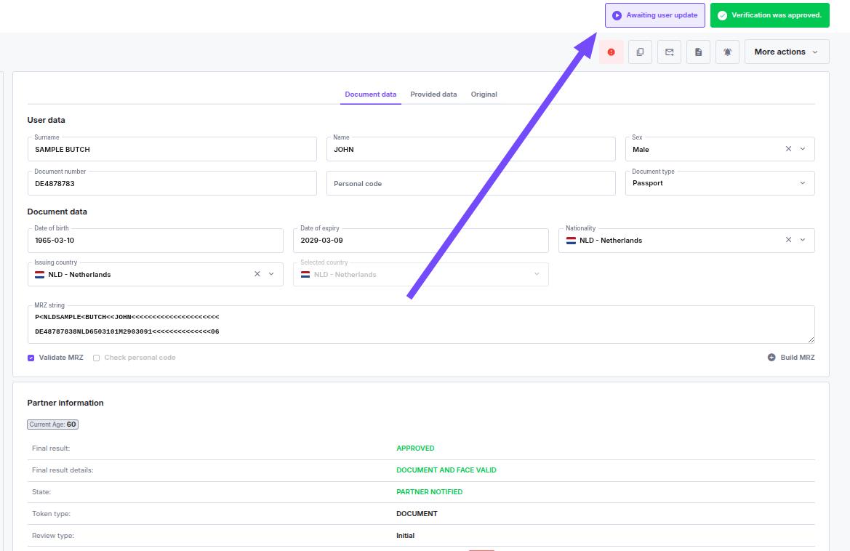
Task: Clear the Issuing country selection via its X
Action: (257, 274)
